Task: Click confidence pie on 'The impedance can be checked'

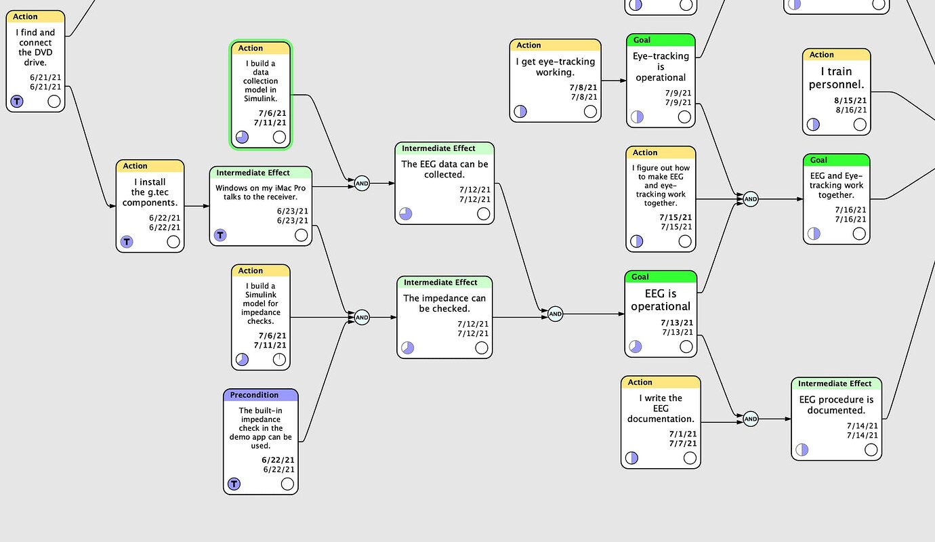Action: 407,348
